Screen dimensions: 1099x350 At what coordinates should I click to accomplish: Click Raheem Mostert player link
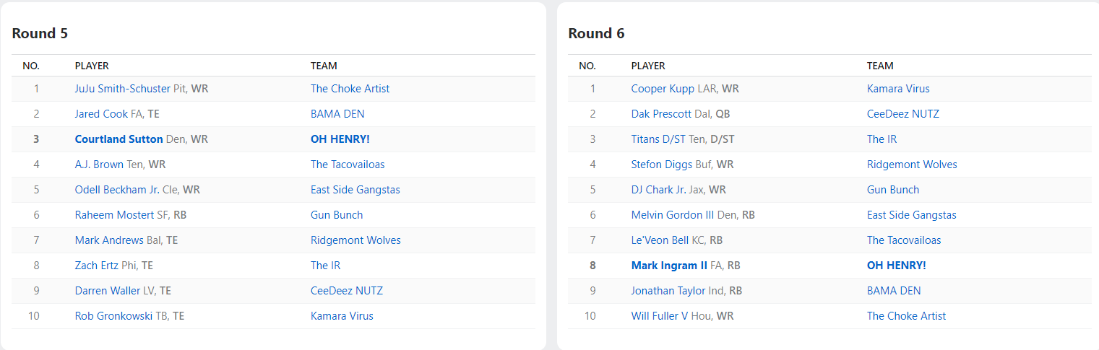[x=114, y=215]
